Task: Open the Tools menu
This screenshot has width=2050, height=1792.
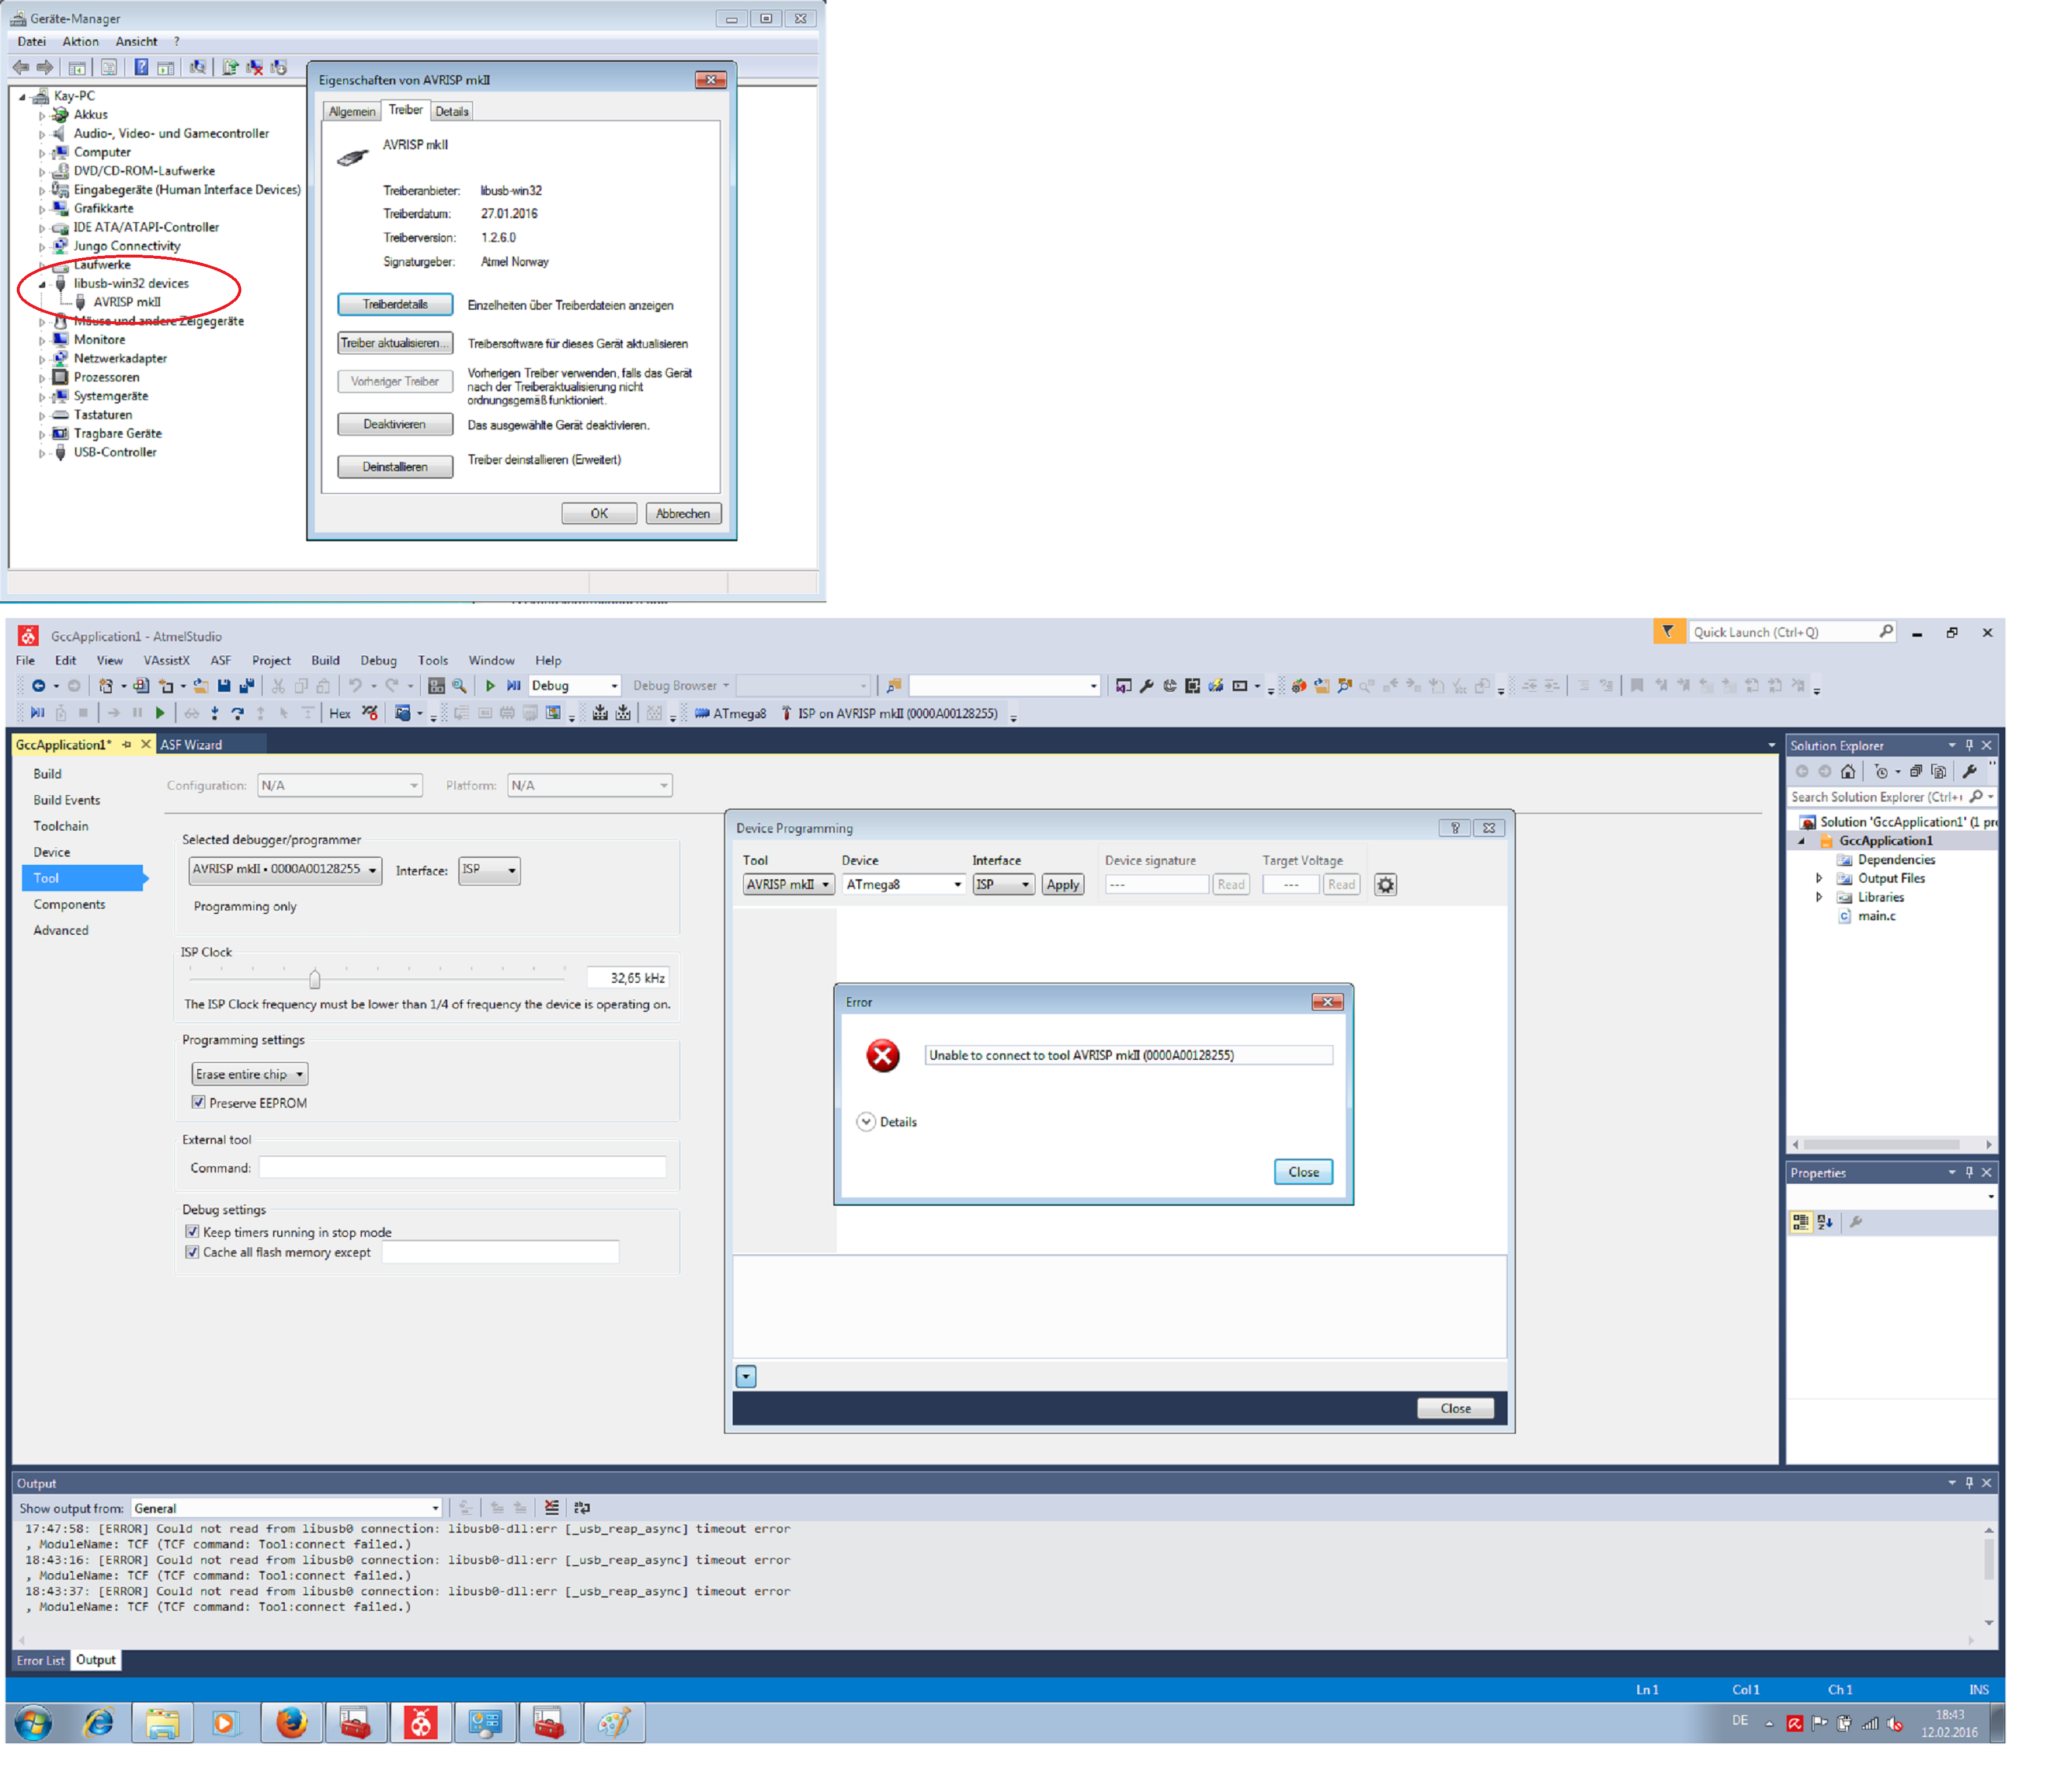Action: [x=433, y=660]
